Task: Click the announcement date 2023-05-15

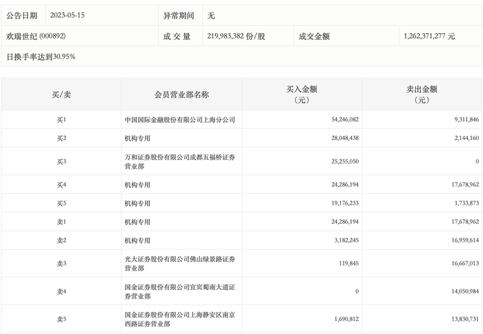Action: point(67,15)
